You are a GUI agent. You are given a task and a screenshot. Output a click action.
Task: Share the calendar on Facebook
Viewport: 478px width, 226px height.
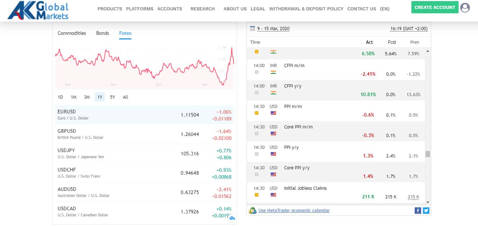[418, 211]
